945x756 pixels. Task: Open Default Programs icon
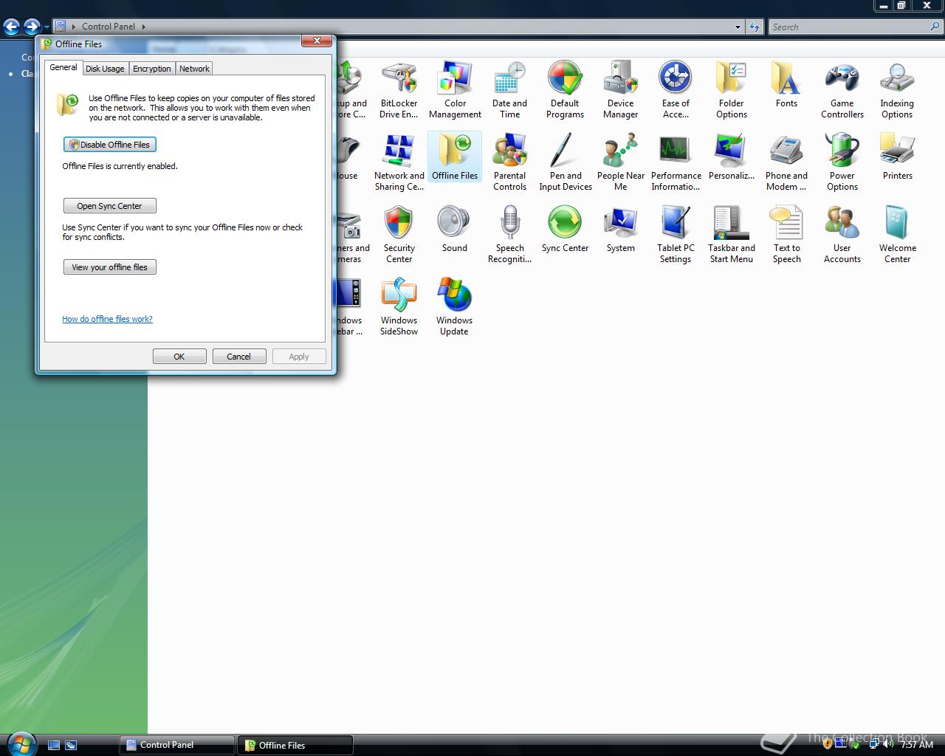[565, 89]
